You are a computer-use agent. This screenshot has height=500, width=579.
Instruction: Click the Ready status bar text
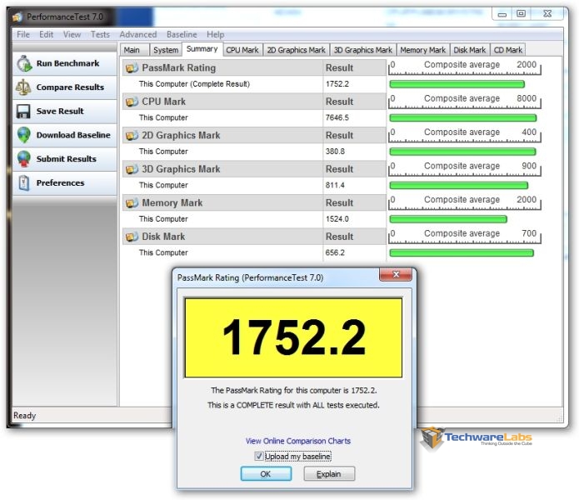point(24,416)
